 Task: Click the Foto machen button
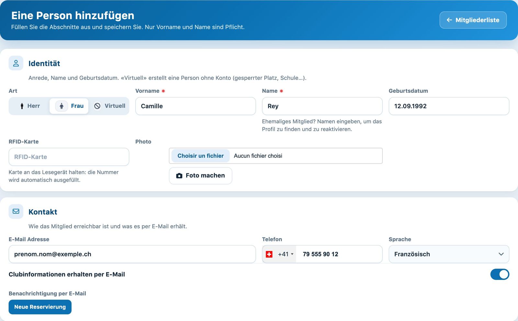pyautogui.click(x=200, y=176)
